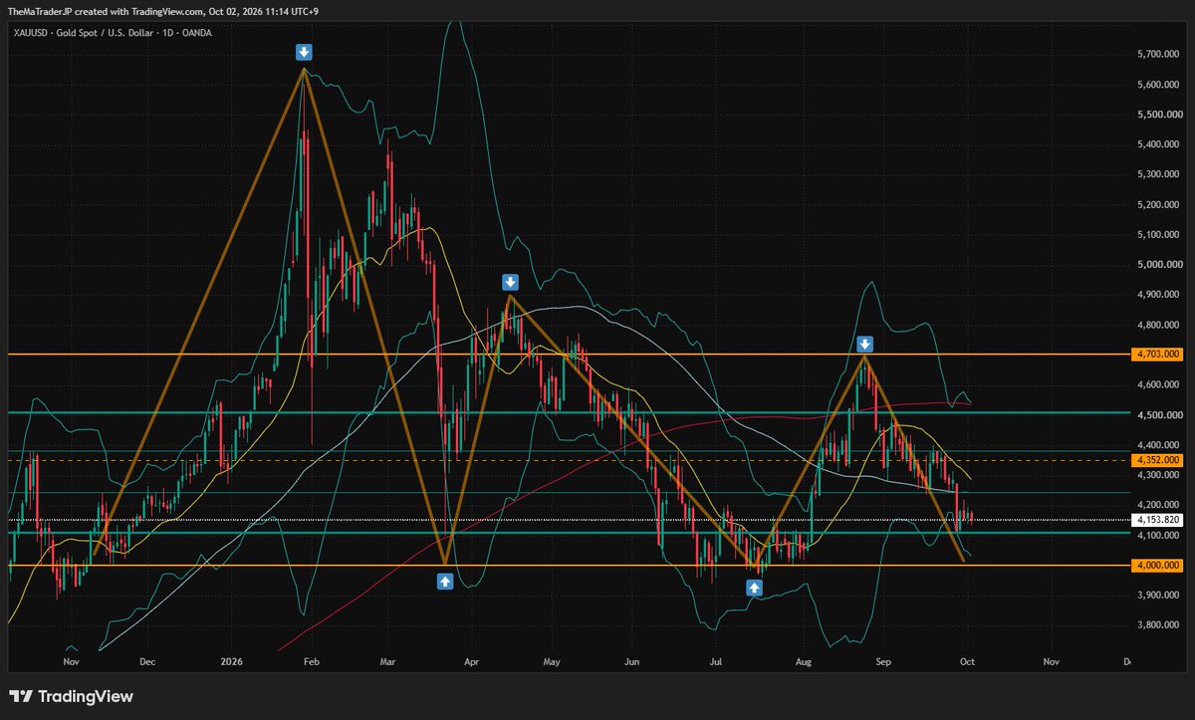Image resolution: width=1195 pixels, height=720 pixels.
Task: Click the 5,200.000 price axis label
Action: (x=1158, y=205)
